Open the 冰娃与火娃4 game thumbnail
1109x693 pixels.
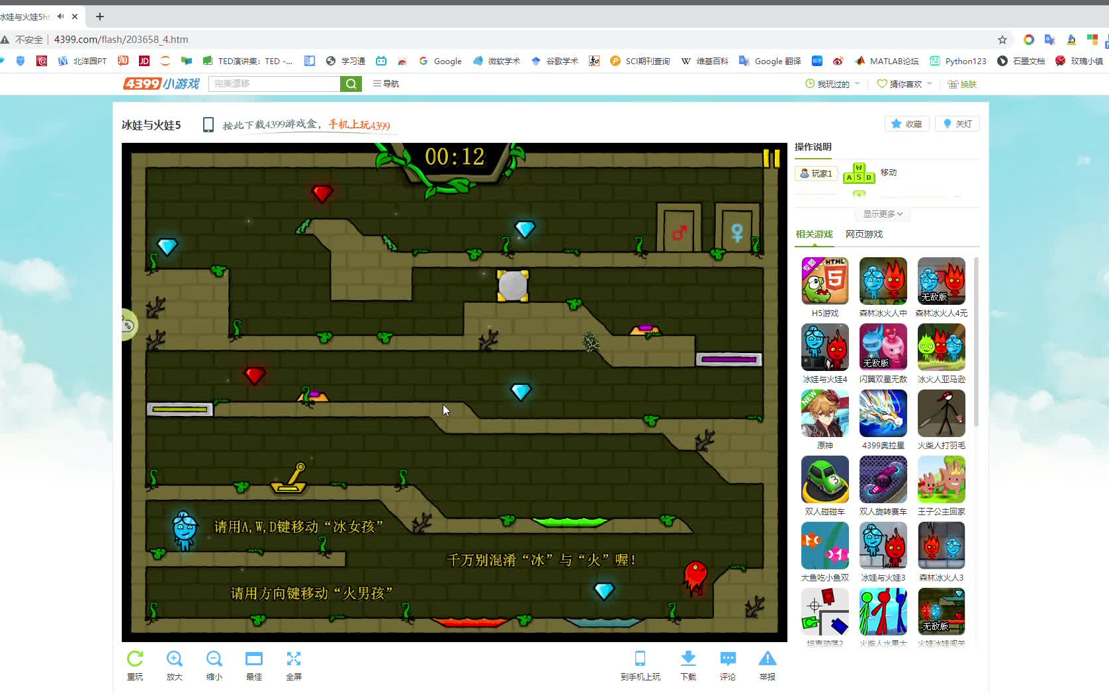824,347
